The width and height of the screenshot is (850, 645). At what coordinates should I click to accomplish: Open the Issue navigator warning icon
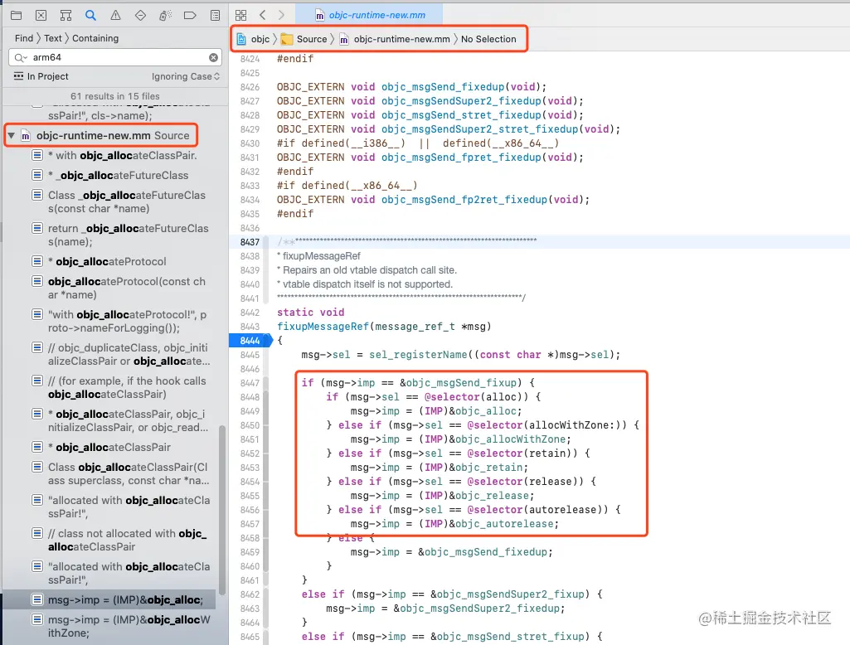[x=115, y=15]
